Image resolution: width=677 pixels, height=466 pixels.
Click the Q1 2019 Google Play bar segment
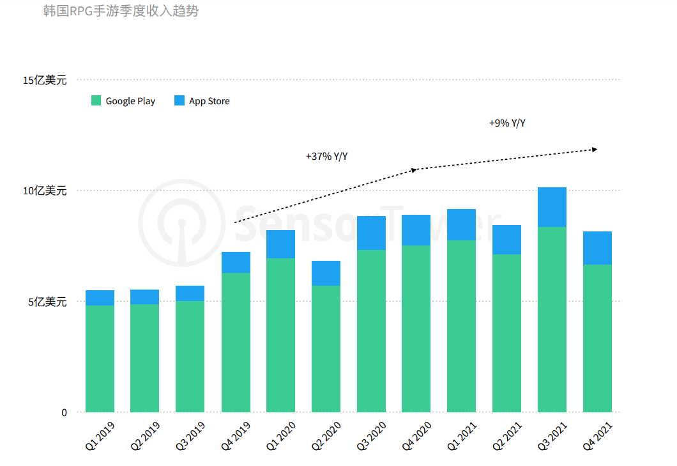[x=99, y=358]
